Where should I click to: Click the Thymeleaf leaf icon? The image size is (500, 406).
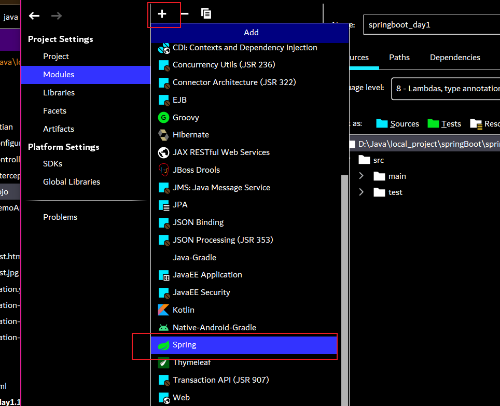pyautogui.click(x=163, y=362)
